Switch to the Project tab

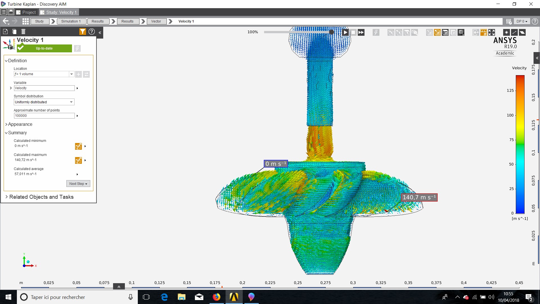[26, 12]
